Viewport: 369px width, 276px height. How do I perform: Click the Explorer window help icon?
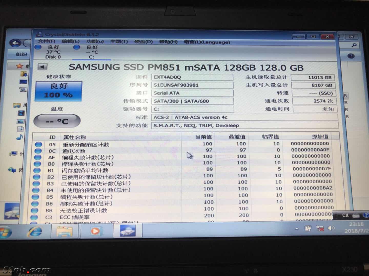coord(351,56)
